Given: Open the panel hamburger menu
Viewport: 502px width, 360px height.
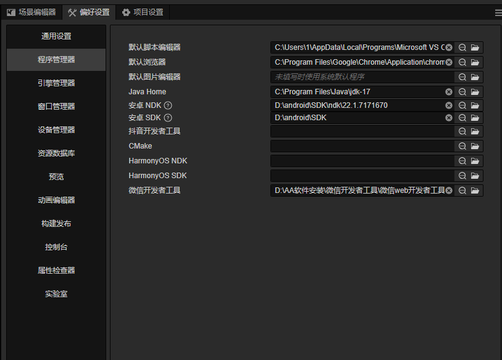Looking at the screenshot, I should pyautogui.click(x=498, y=13).
